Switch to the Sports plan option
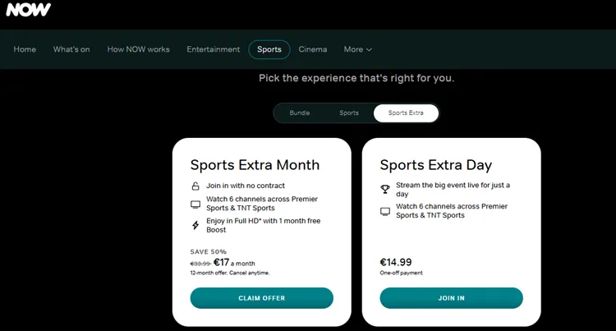The height and width of the screenshot is (331, 616). (x=349, y=113)
